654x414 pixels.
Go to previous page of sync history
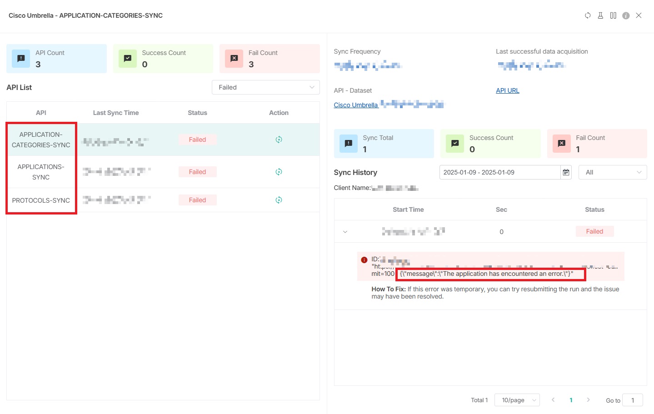click(x=553, y=400)
